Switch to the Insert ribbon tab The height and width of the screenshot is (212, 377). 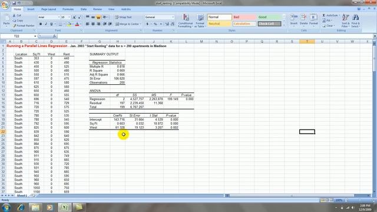point(31,9)
